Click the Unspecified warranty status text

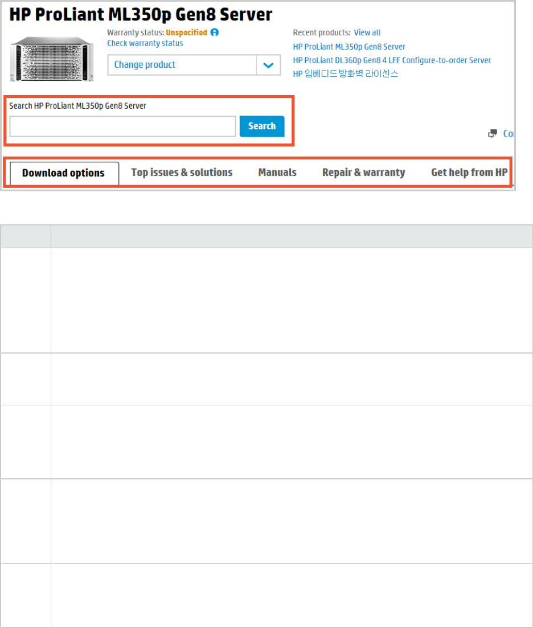point(186,32)
